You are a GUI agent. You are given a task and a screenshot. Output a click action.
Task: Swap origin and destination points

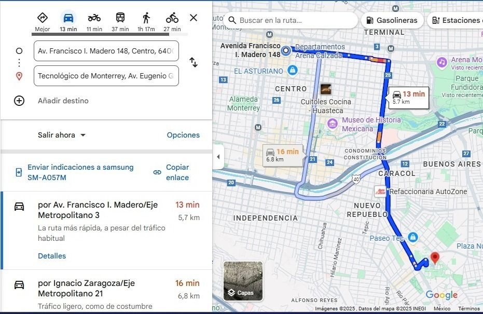194,63
